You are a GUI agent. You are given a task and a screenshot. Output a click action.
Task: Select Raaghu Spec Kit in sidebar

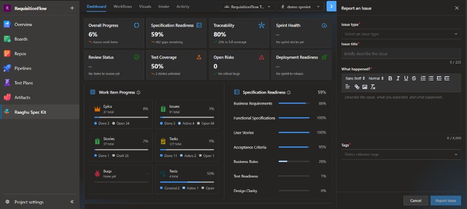(39, 112)
